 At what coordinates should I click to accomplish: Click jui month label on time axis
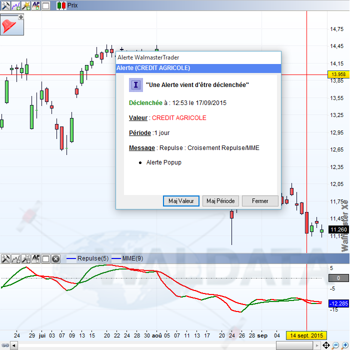(x=42, y=335)
